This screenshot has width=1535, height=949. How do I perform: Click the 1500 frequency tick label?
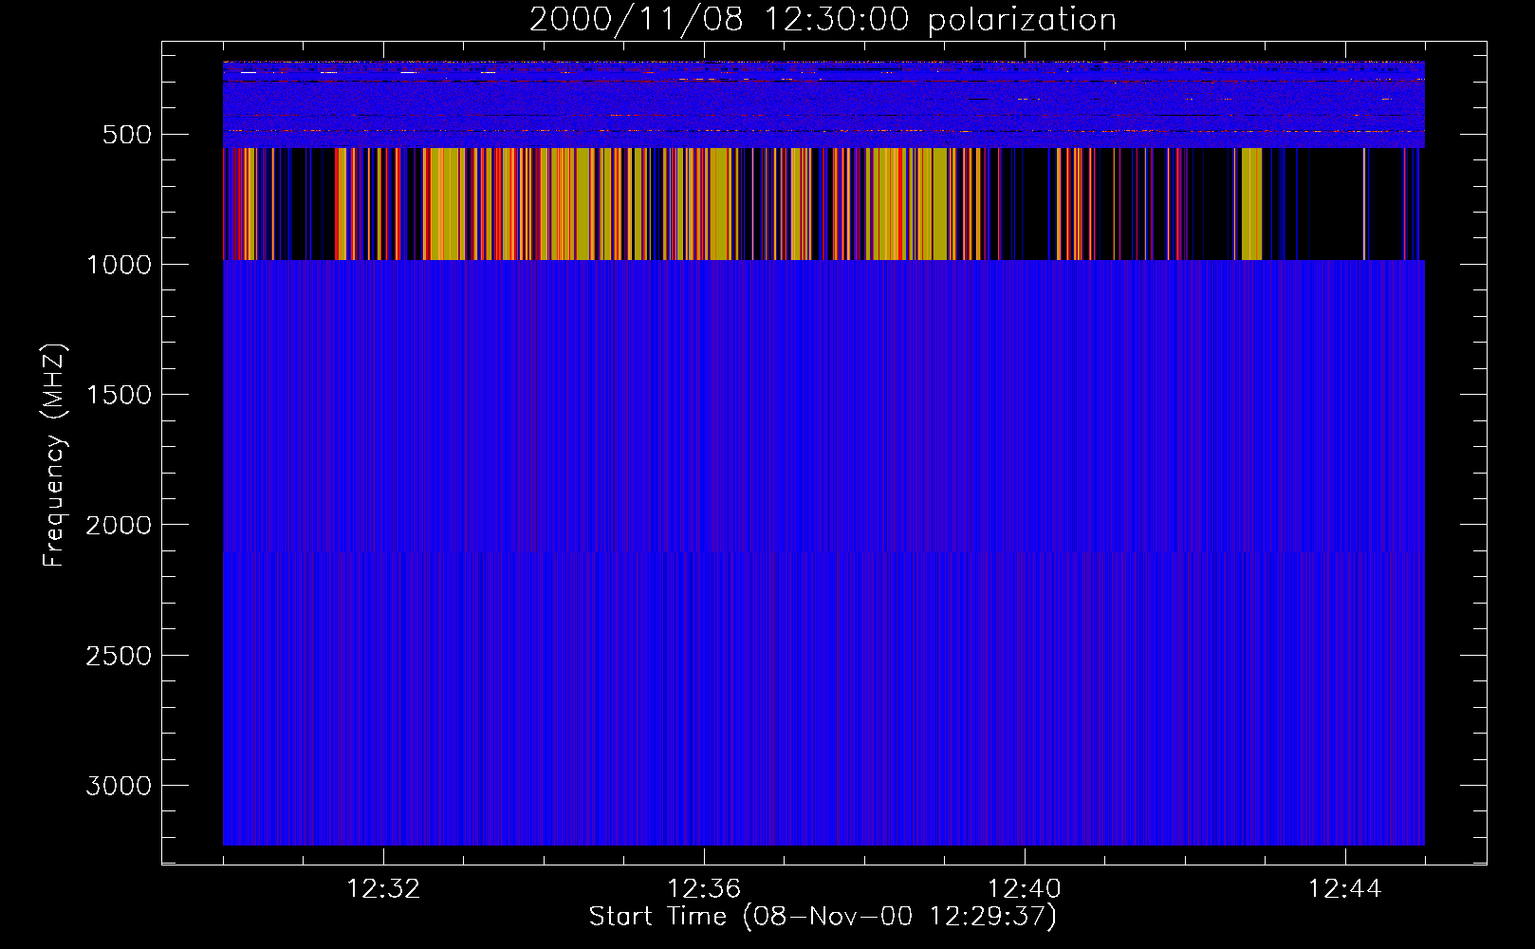click(x=119, y=395)
